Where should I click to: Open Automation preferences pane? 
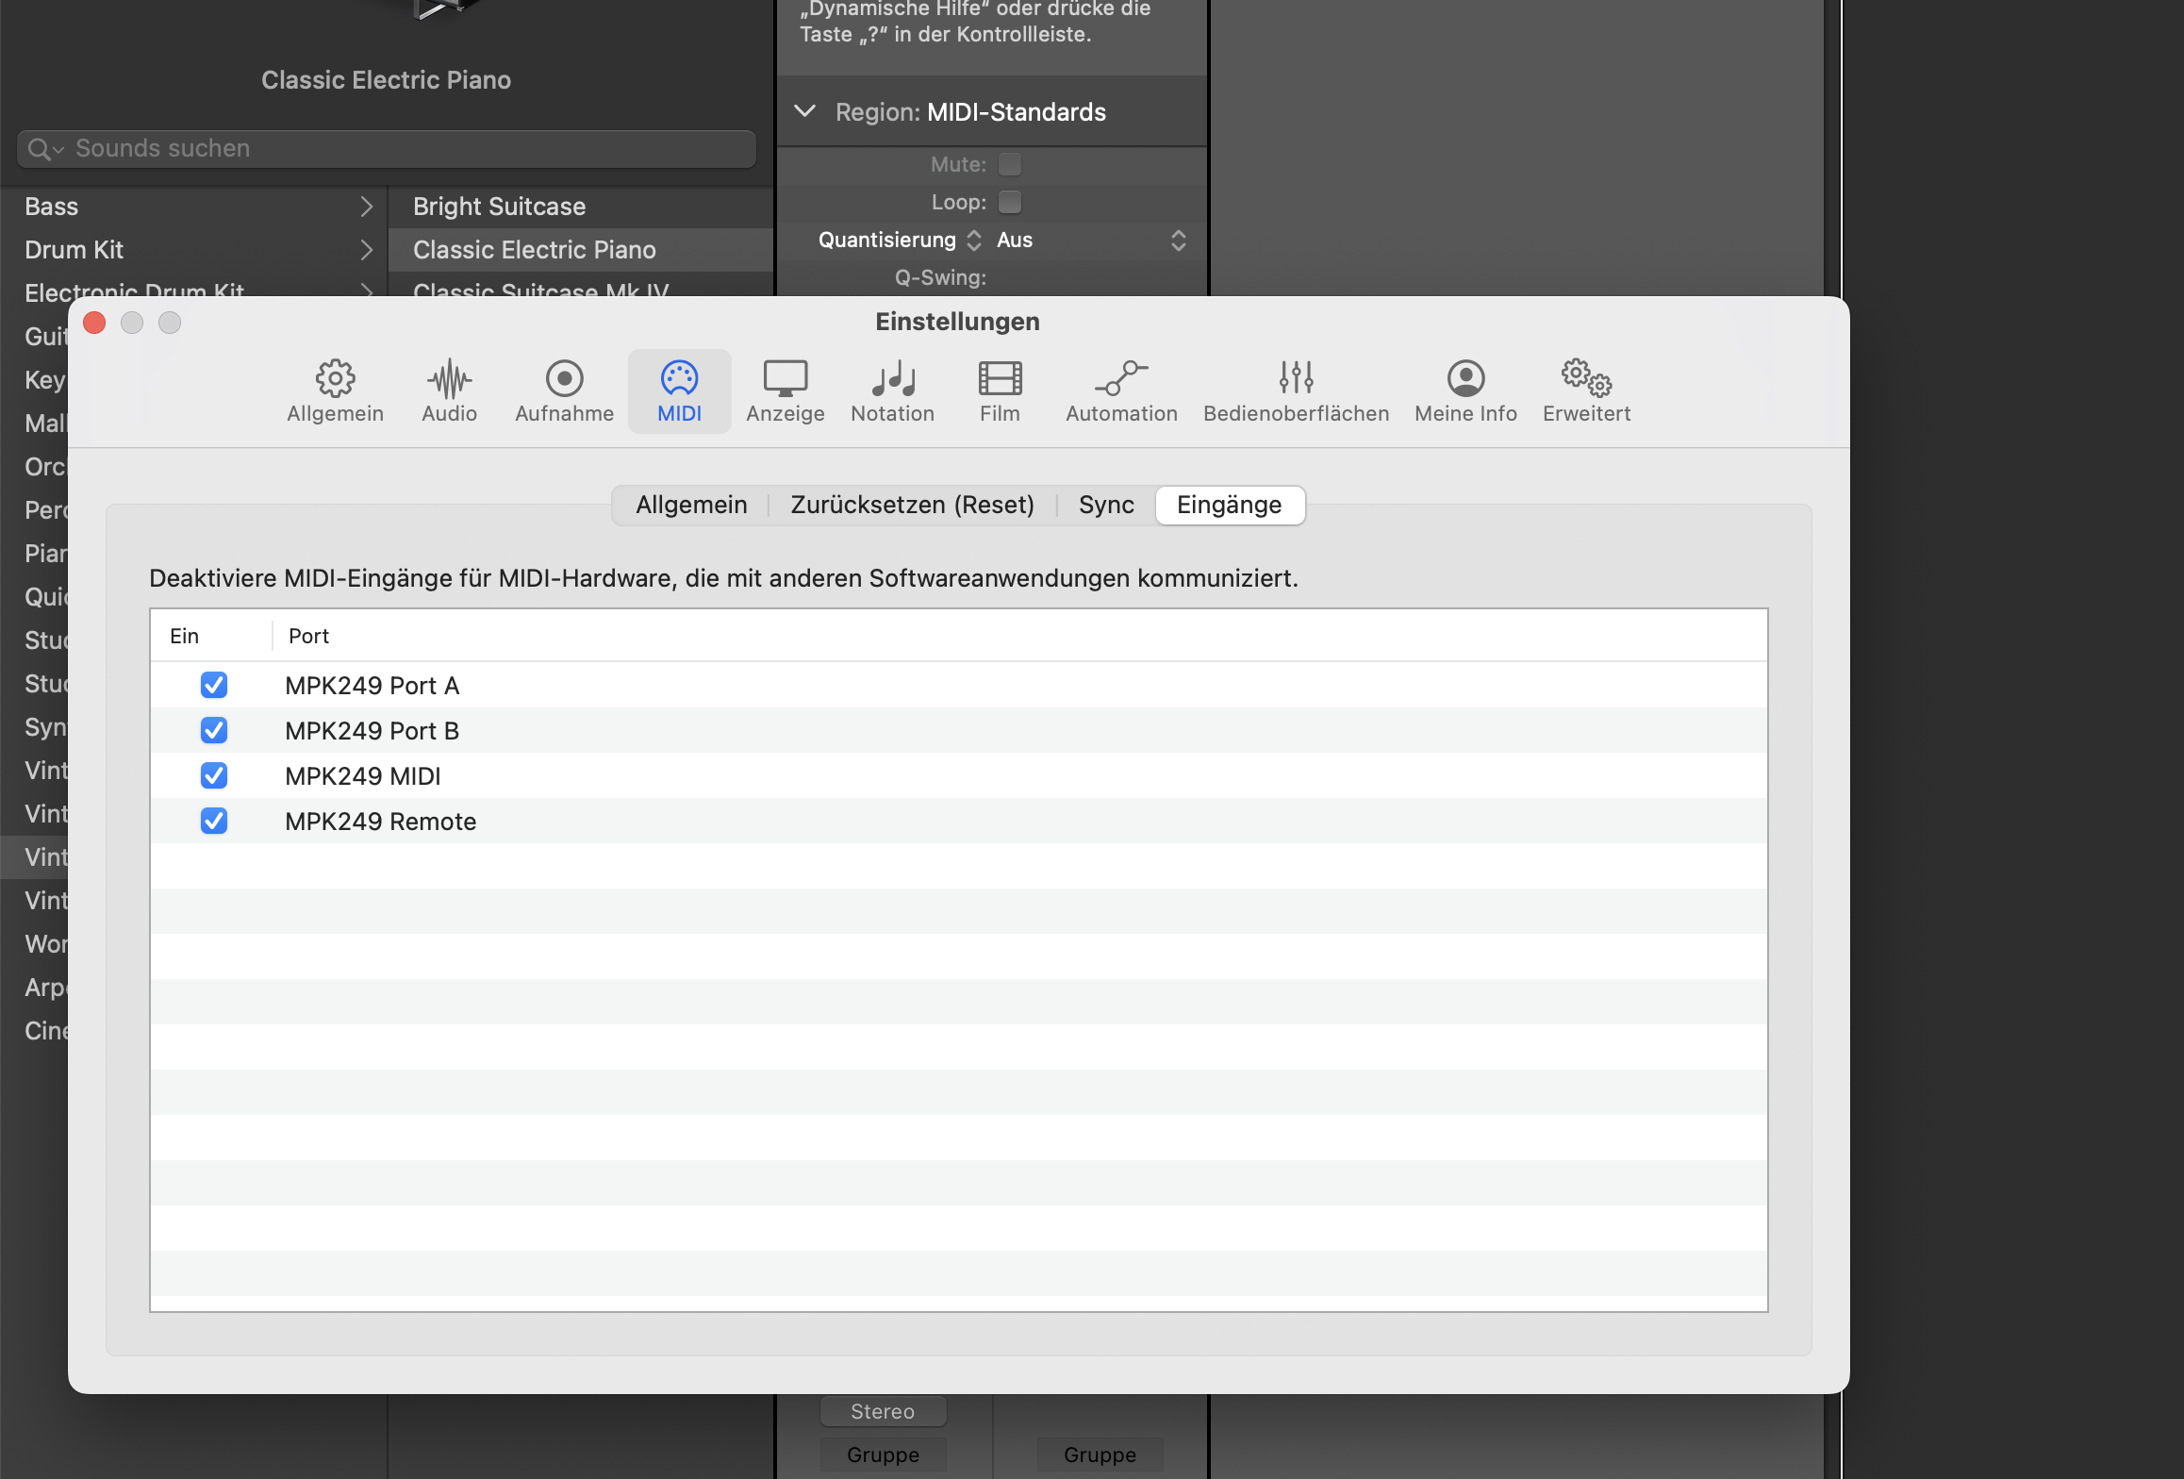pos(1121,391)
